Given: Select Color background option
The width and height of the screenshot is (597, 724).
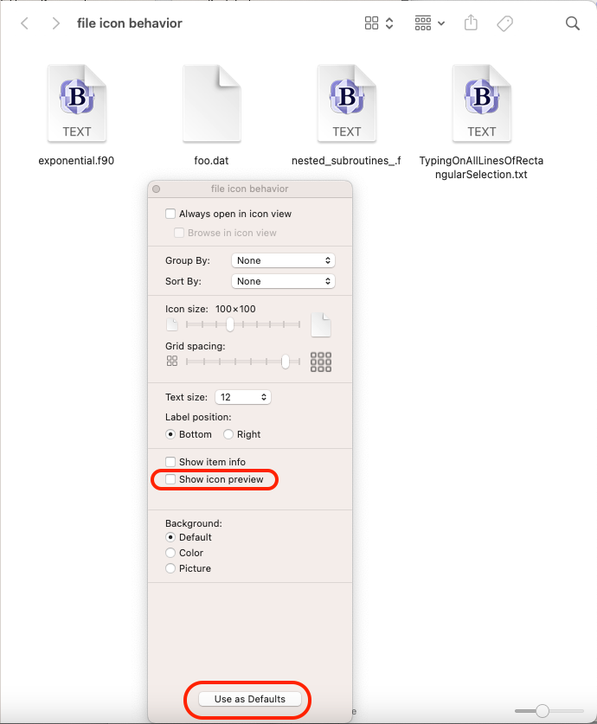Looking at the screenshot, I should (x=170, y=553).
